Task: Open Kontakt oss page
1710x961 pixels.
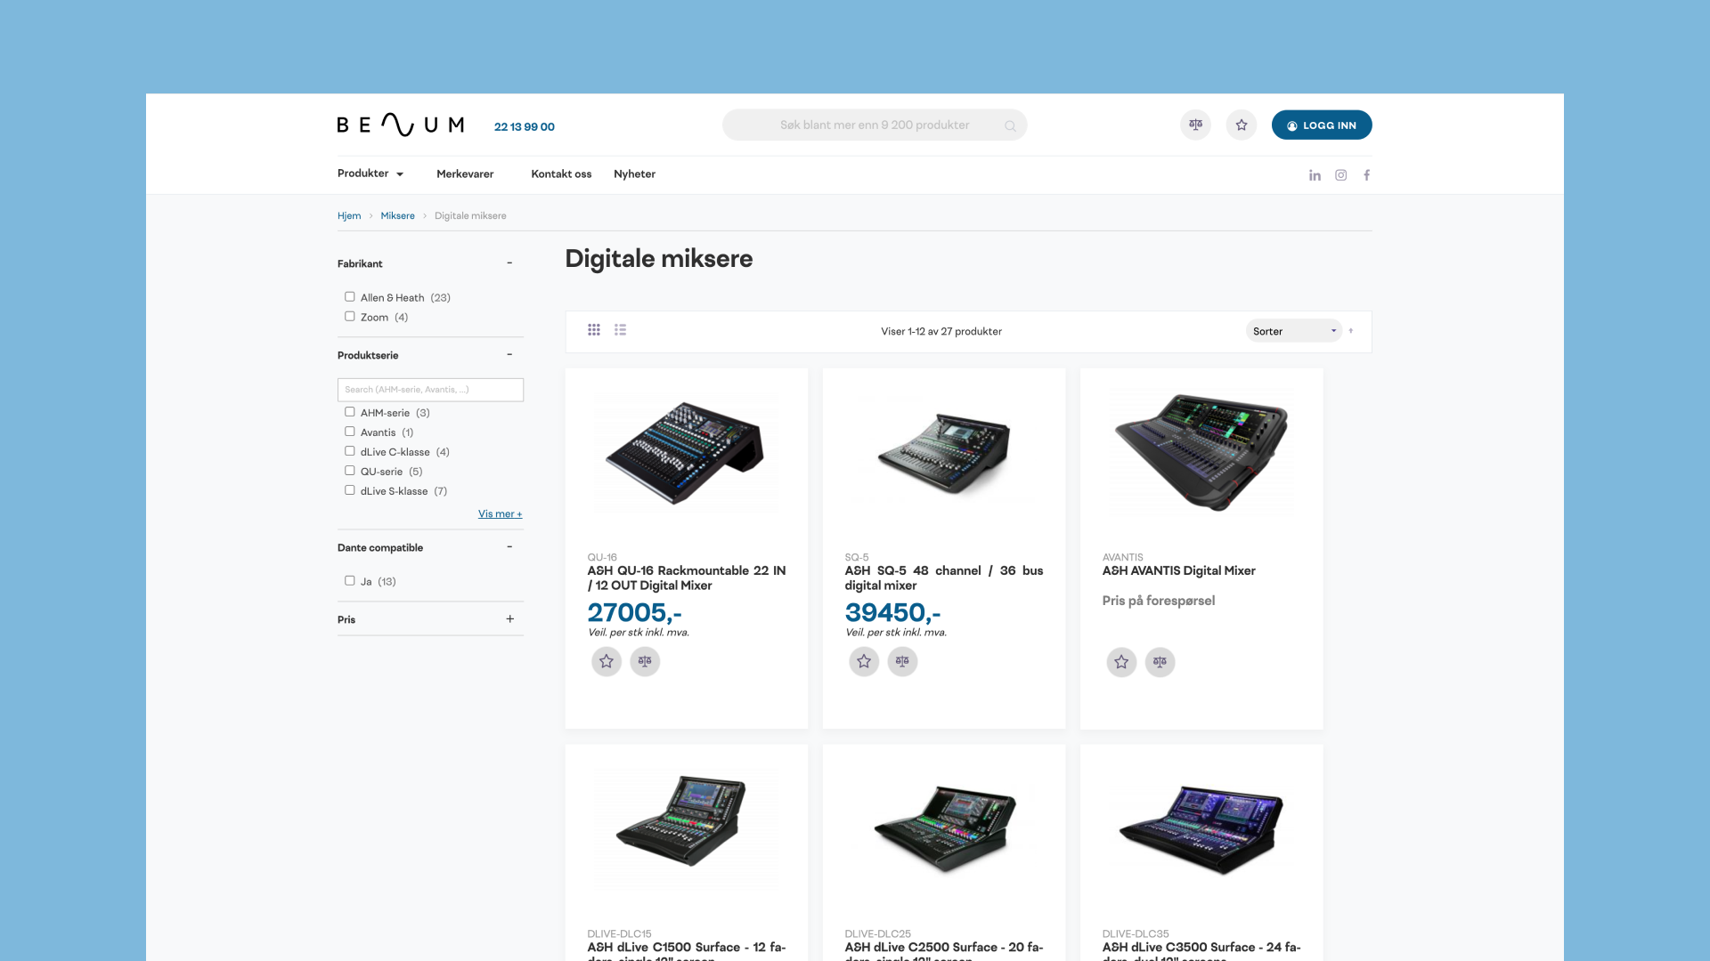Action: tap(561, 174)
